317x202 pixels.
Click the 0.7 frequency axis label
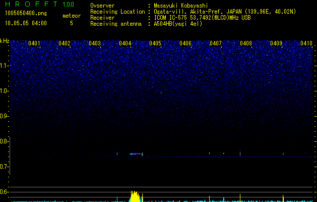coord(4,167)
